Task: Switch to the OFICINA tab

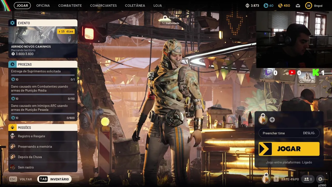Action: click(x=43, y=5)
